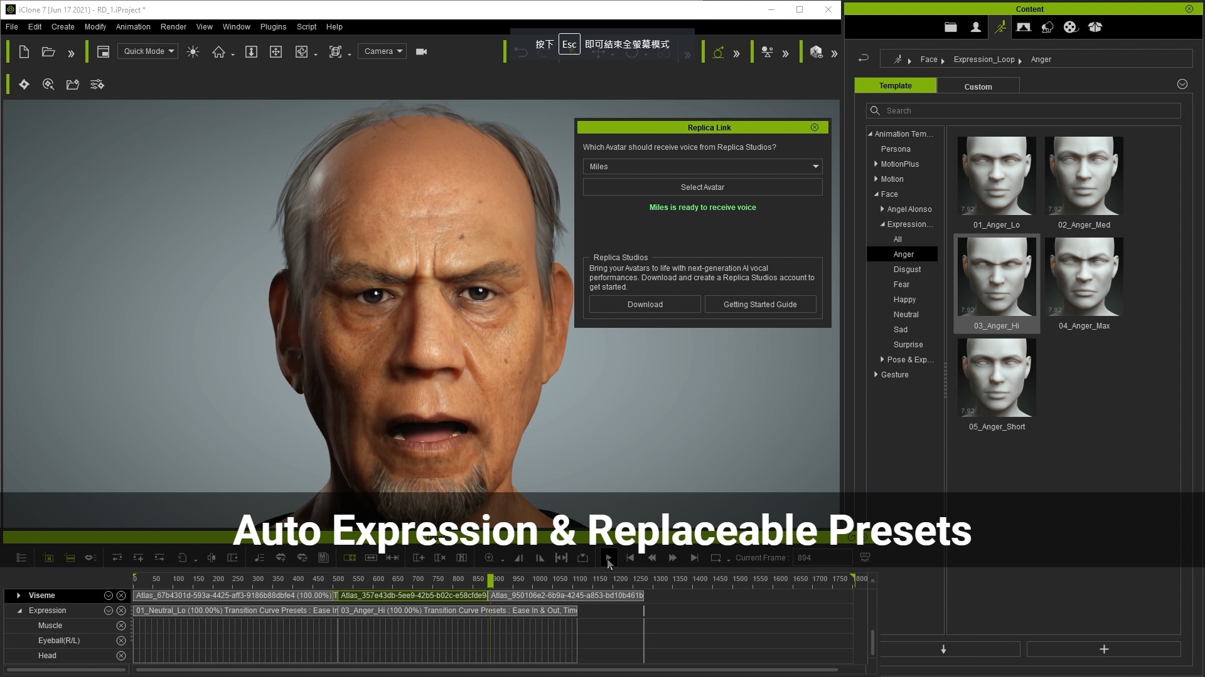This screenshot has width=1205, height=677.
Task: Close the Head track
Action: coord(121,656)
